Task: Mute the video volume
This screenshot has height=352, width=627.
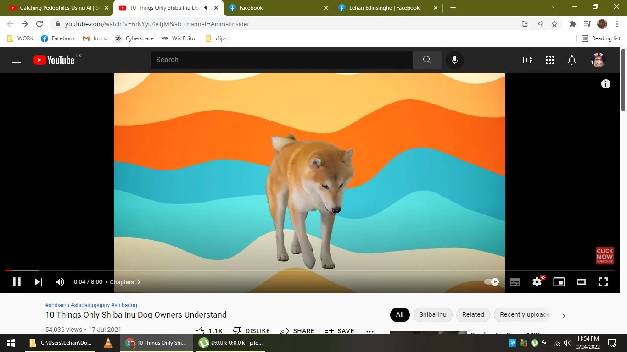Action: (60, 282)
